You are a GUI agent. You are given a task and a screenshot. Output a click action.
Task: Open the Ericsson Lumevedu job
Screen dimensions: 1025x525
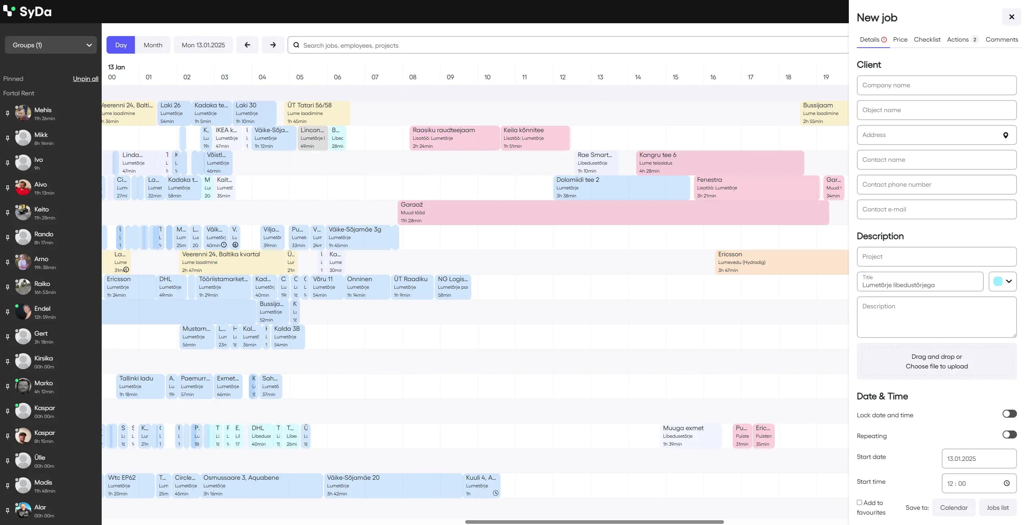(x=782, y=262)
